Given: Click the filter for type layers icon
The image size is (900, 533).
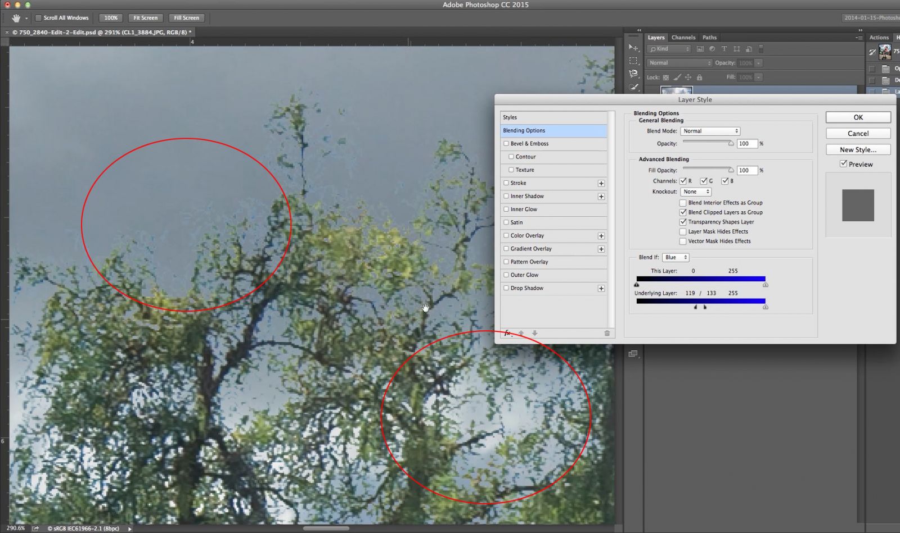Looking at the screenshot, I should pos(724,49).
